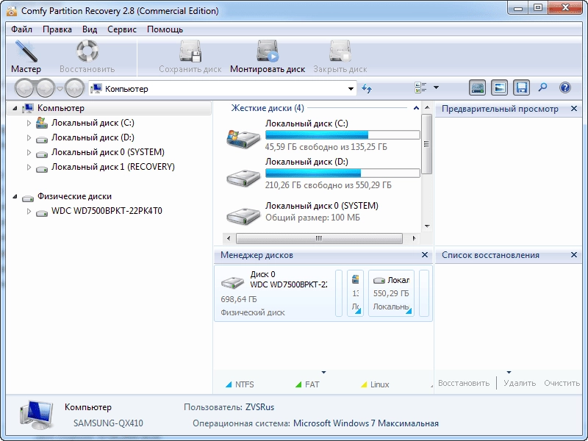Click the drive C icon in hard disks list
588x441 pixels.
243,138
